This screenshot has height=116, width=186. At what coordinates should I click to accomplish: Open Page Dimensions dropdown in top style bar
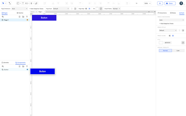pos(20,9)
